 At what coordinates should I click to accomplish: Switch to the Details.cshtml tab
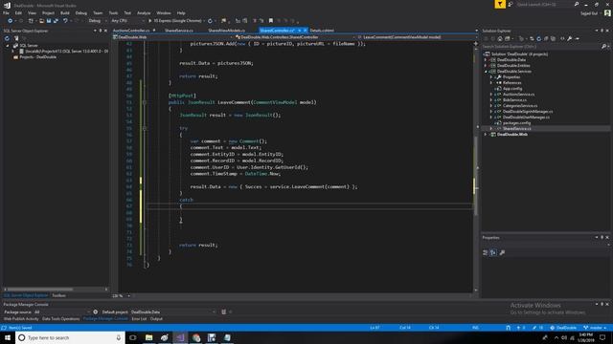322,31
